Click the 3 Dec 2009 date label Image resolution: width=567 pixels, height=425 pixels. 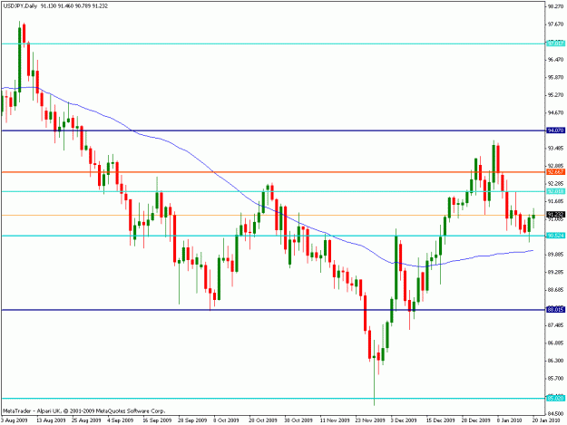404,420
